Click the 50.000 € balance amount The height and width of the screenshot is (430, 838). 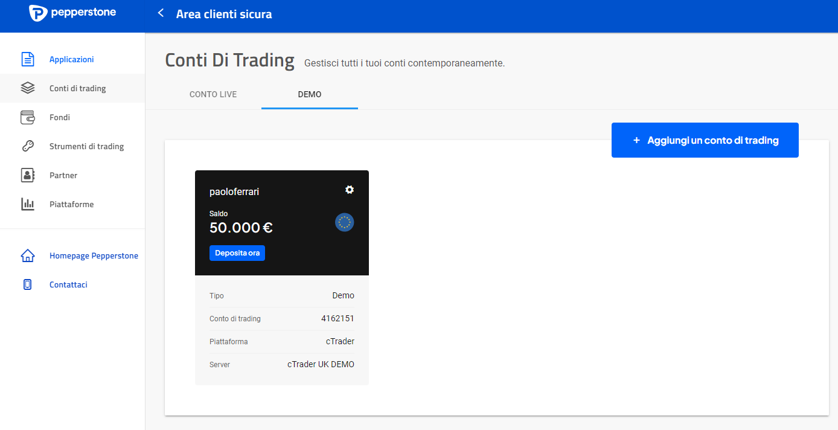pyautogui.click(x=241, y=228)
